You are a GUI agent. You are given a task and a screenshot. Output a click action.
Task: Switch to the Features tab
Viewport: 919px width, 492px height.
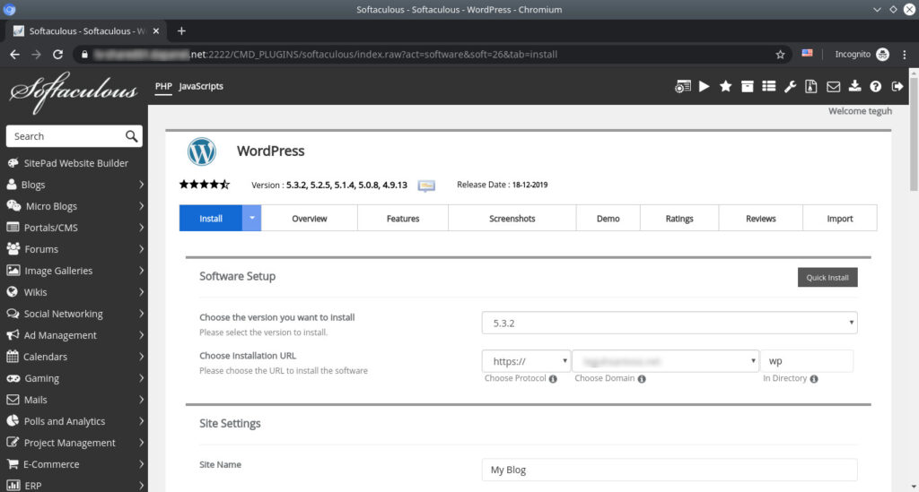pyautogui.click(x=403, y=218)
